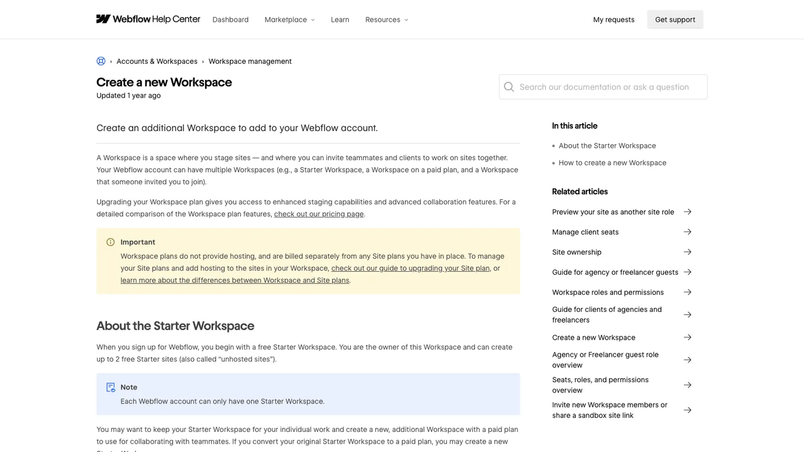This screenshot has height=452, width=804.
Task: Click the arrow beside Guide for agency or freelancer guests
Action: (x=688, y=272)
